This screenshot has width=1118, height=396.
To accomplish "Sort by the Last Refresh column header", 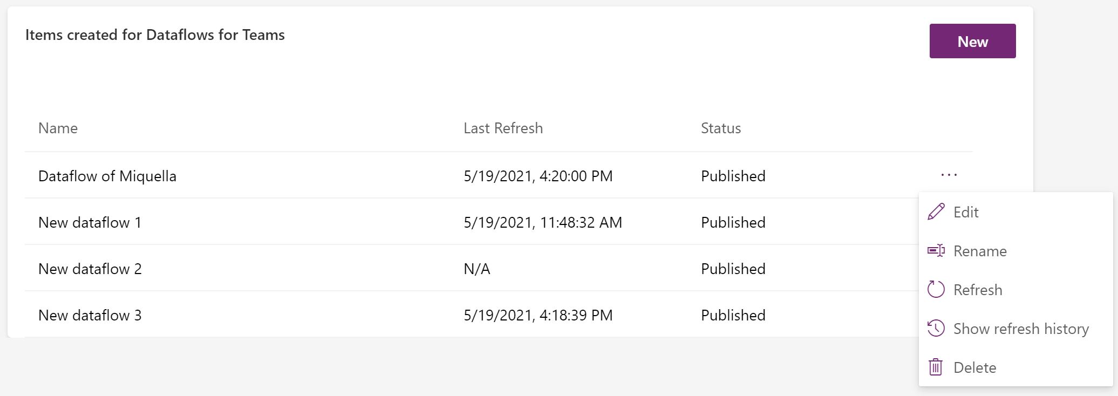I will coord(502,128).
